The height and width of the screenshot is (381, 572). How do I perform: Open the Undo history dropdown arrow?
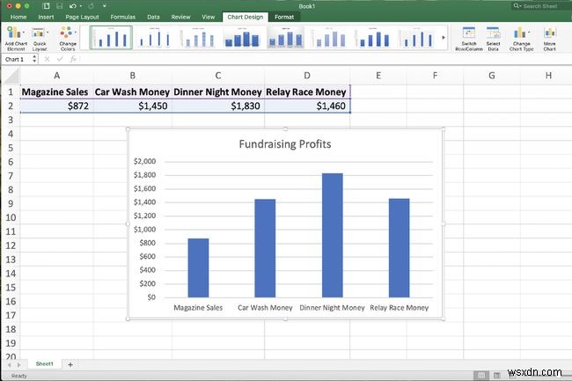(81, 6)
